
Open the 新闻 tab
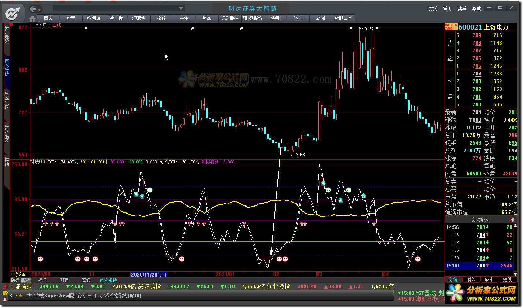[x=320, y=18]
